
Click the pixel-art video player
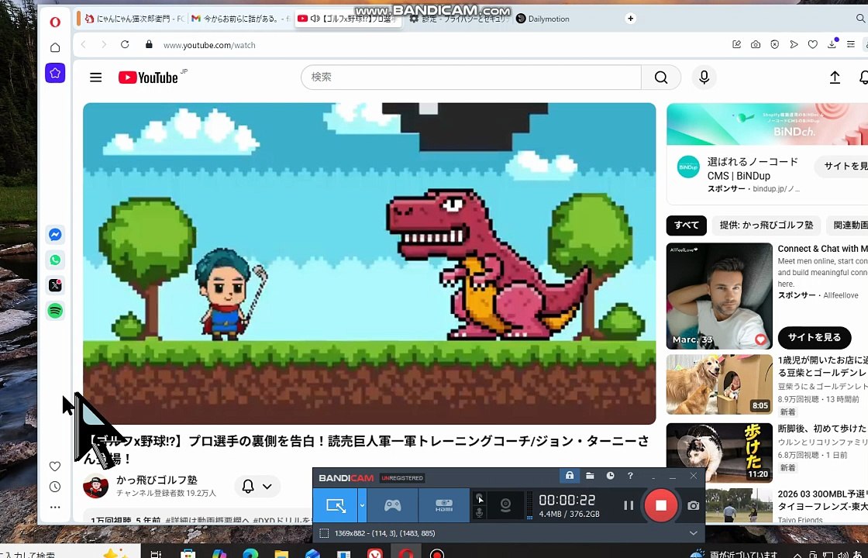point(369,263)
